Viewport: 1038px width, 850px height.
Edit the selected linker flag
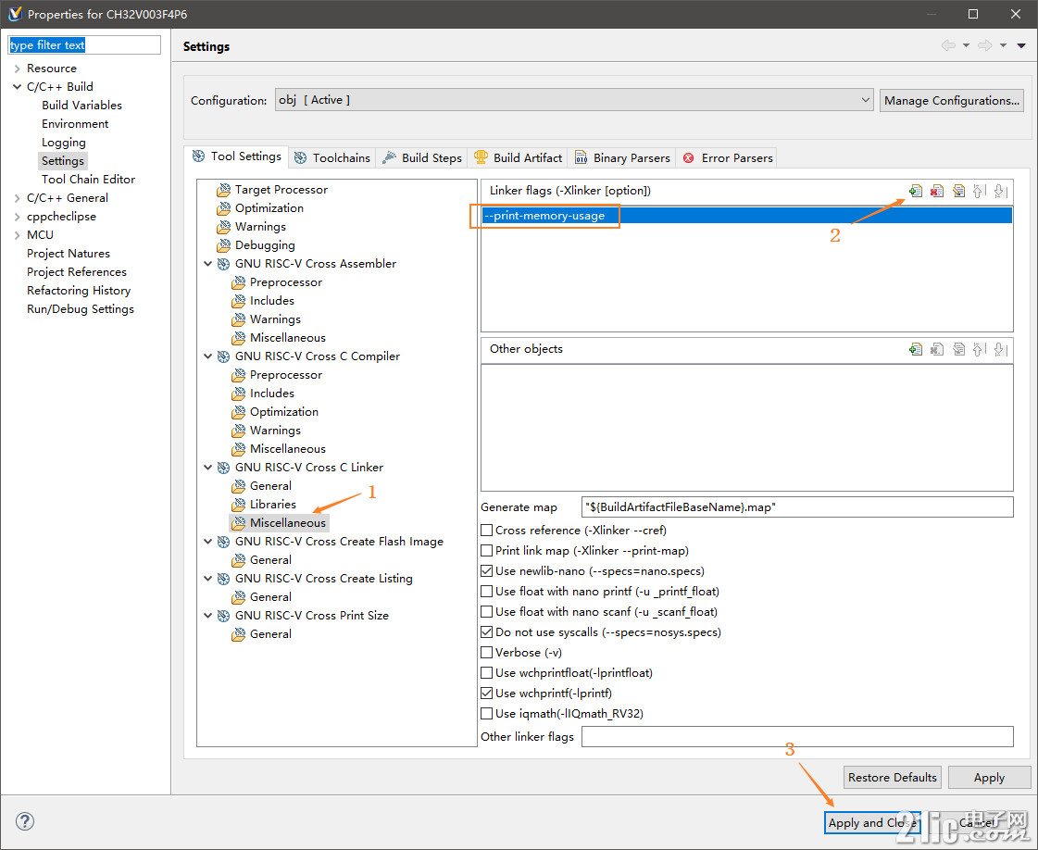[958, 191]
